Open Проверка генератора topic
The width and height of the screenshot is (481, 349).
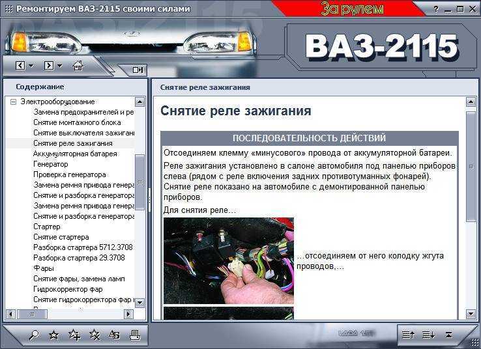70,174
